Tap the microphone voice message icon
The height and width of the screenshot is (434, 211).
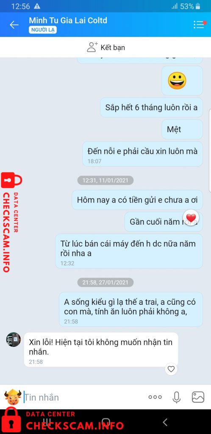(x=176, y=397)
